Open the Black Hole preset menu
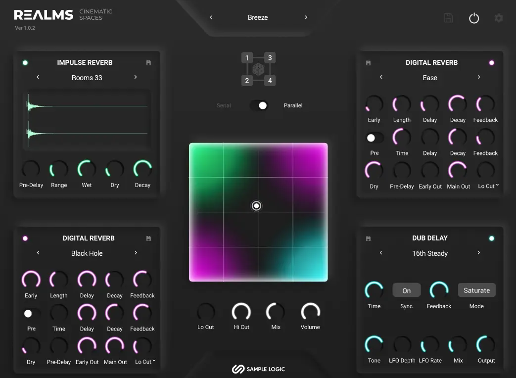The image size is (516, 378). point(87,253)
